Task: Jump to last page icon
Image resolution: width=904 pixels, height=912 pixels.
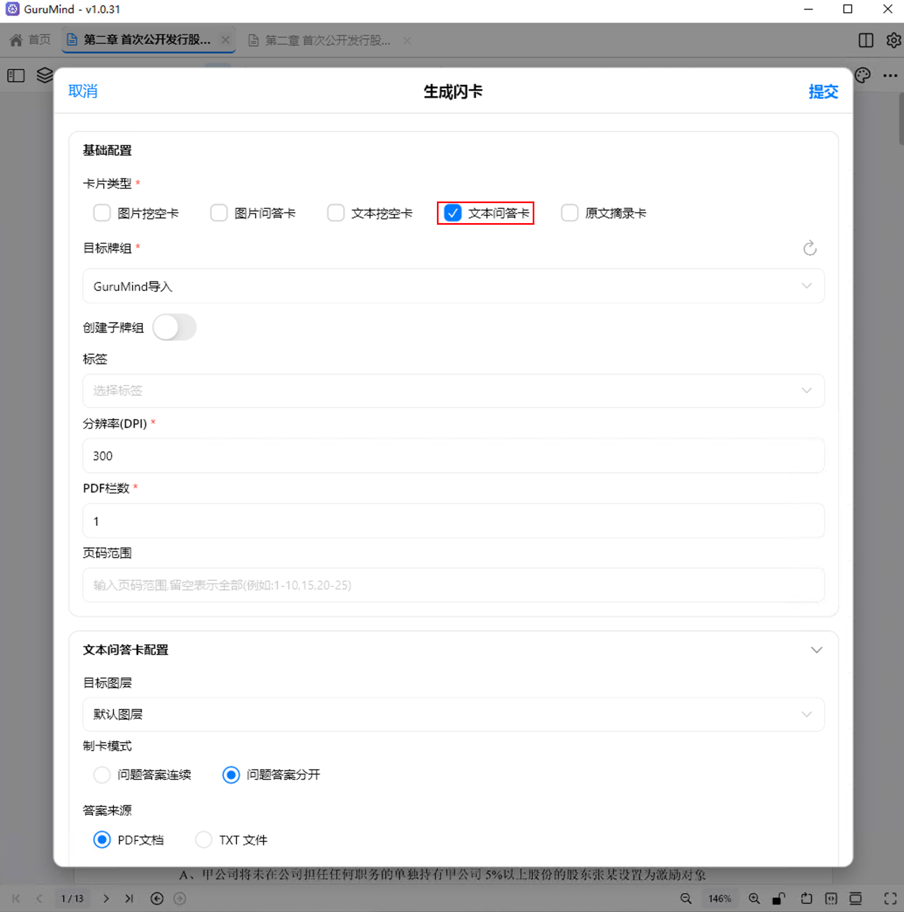Action: (x=129, y=898)
